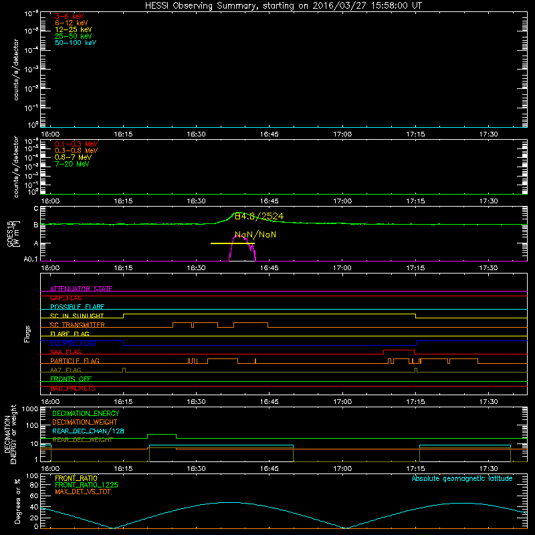Viewport: 535px width, 535px height.
Task: Click the B4.8/2524 flare annotation
Action: click(x=259, y=216)
